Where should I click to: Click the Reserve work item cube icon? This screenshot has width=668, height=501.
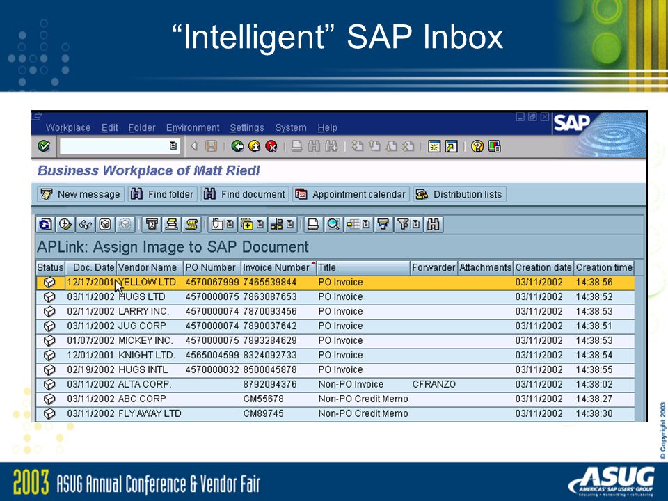coord(105,224)
